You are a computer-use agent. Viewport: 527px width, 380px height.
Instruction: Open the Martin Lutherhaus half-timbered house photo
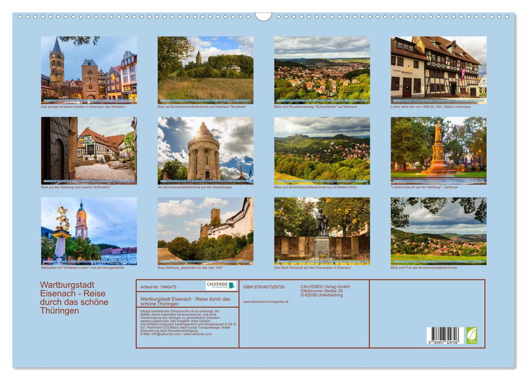pyautogui.click(x=434, y=69)
